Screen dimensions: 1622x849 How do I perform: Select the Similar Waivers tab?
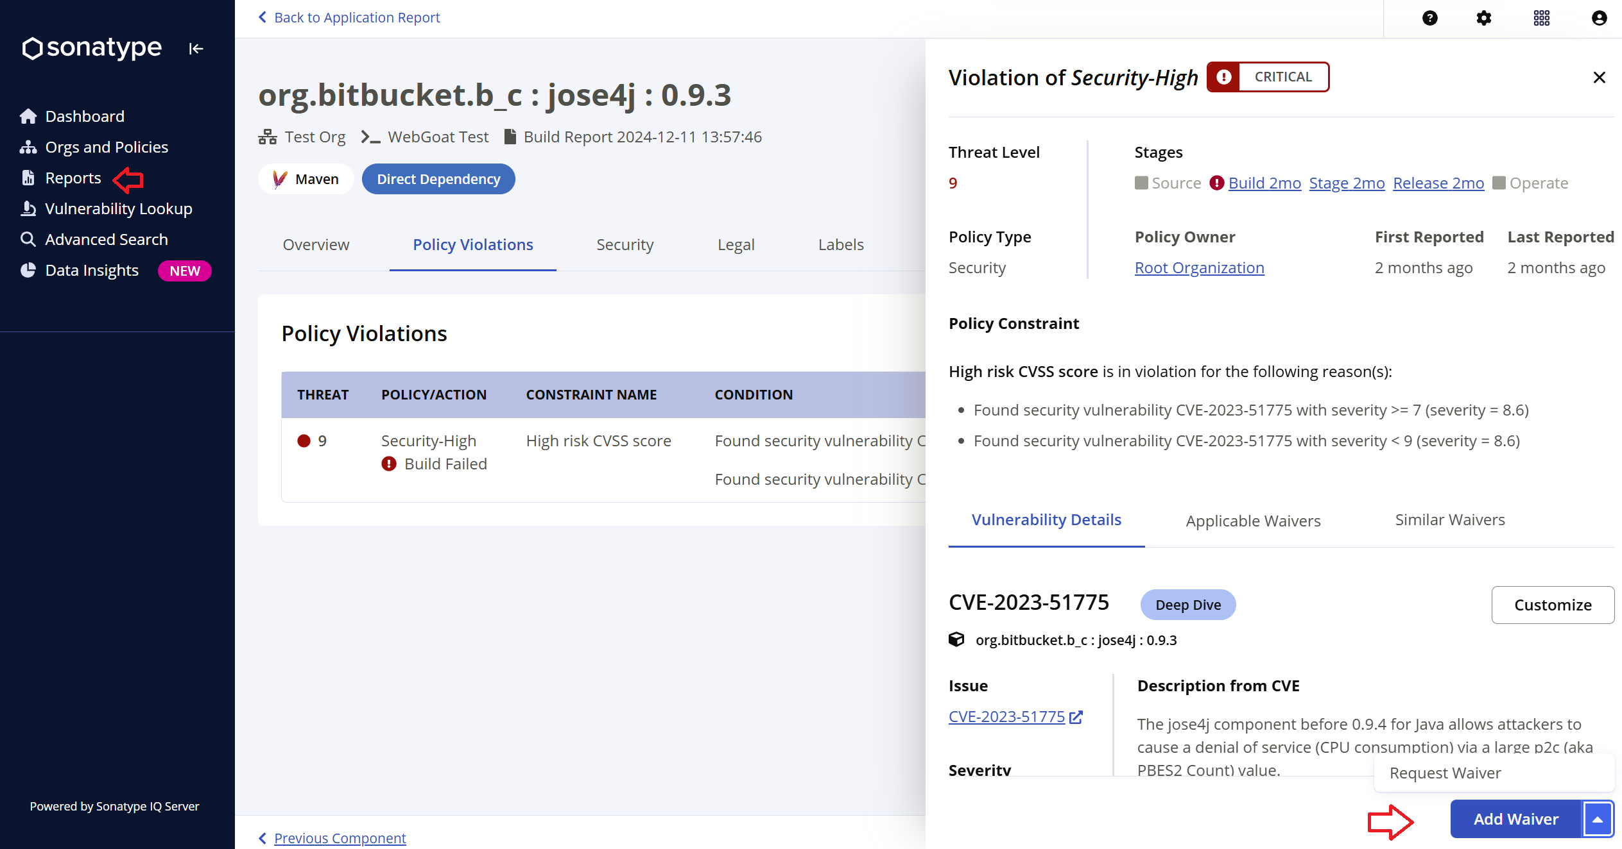pos(1449,519)
